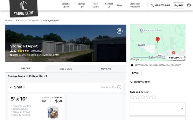The image size is (193, 120).
Task: Click the $63 in-store price
Action: 44,101
